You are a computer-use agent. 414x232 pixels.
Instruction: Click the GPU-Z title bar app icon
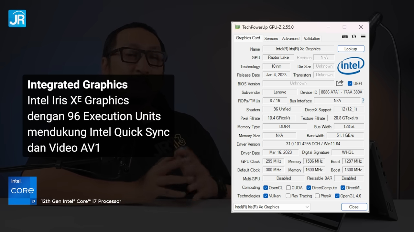tap(238, 27)
